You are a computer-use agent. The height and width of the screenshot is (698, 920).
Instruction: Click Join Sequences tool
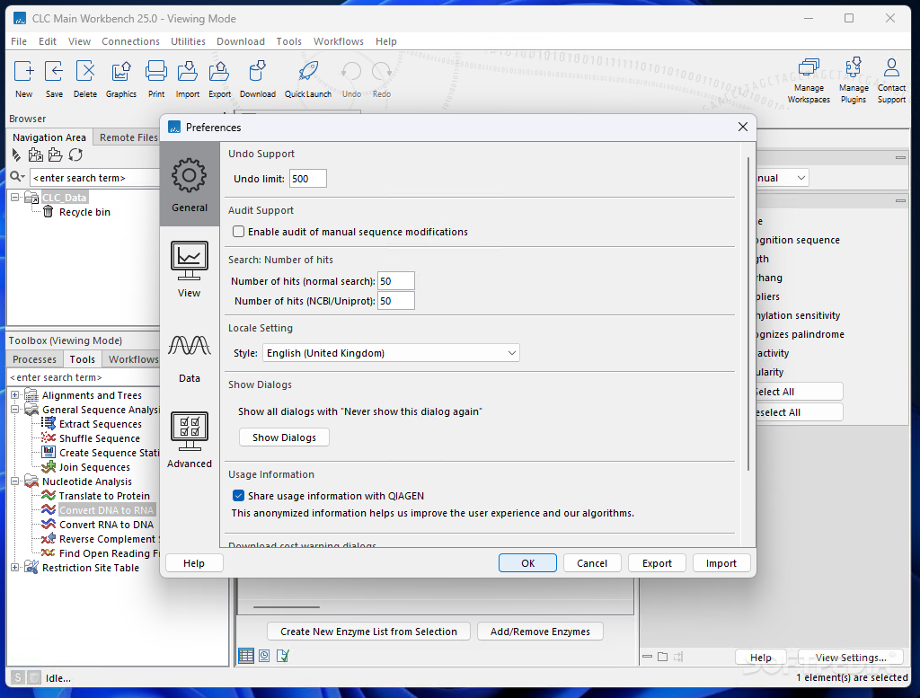coord(94,467)
